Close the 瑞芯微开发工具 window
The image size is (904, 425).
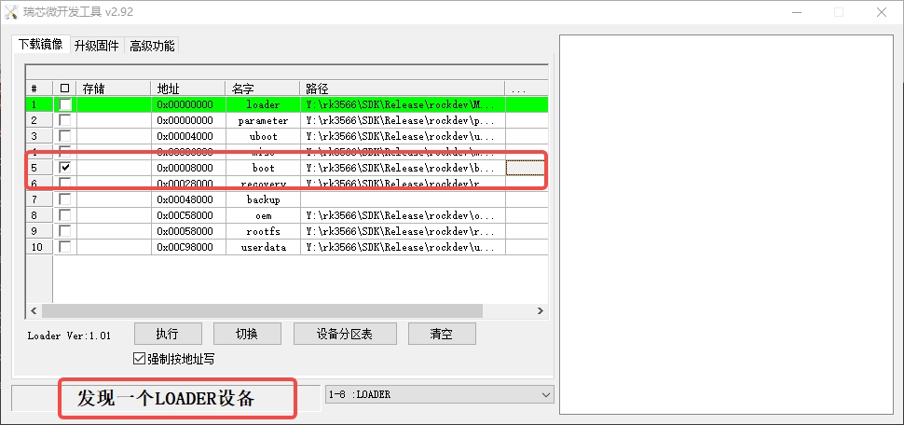[x=882, y=12]
